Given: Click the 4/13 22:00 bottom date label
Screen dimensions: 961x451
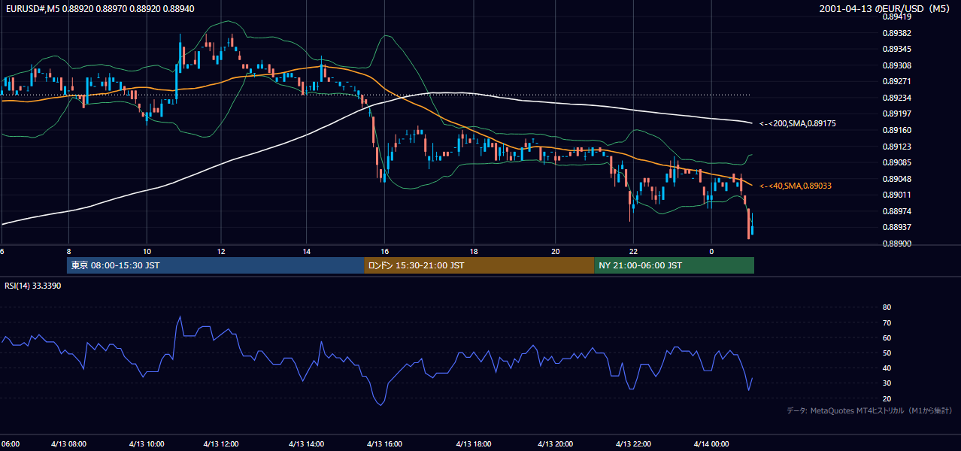Looking at the screenshot, I should point(634,444).
